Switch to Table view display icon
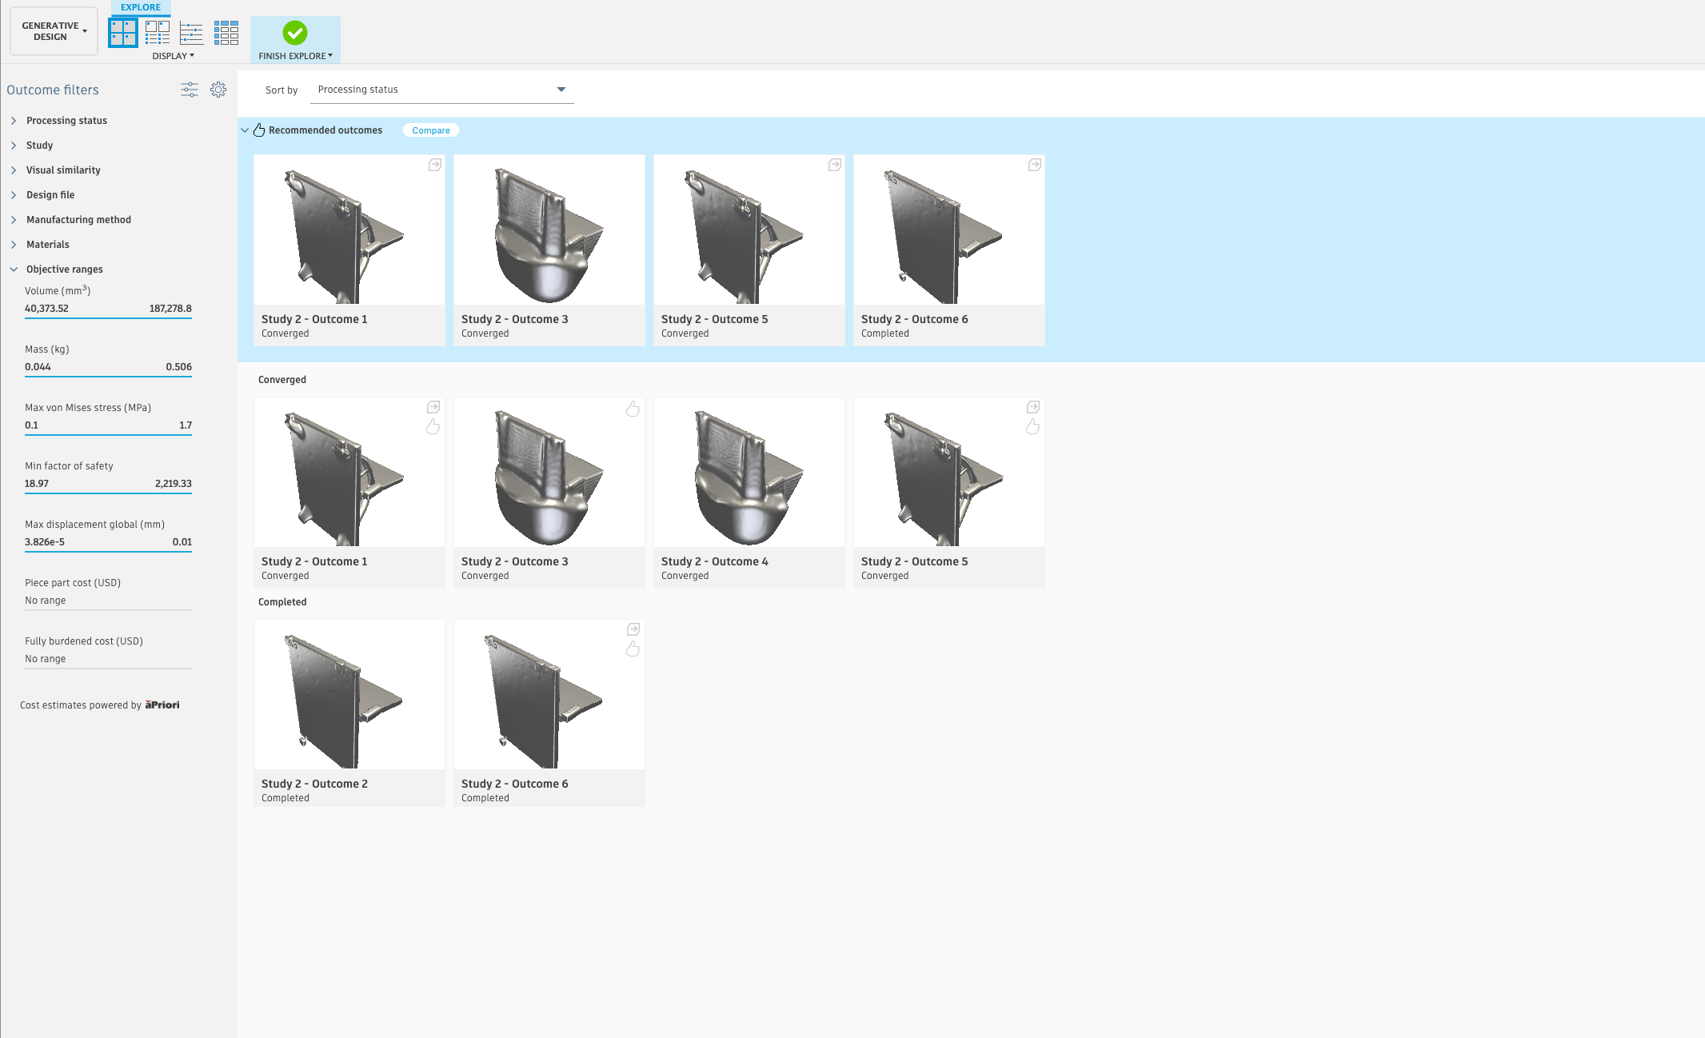 (x=226, y=33)
